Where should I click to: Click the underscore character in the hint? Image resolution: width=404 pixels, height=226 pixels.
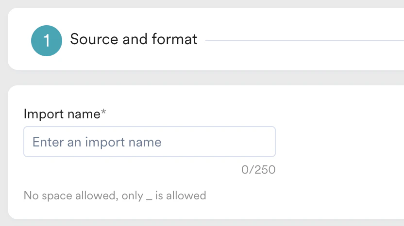[149, 198]
